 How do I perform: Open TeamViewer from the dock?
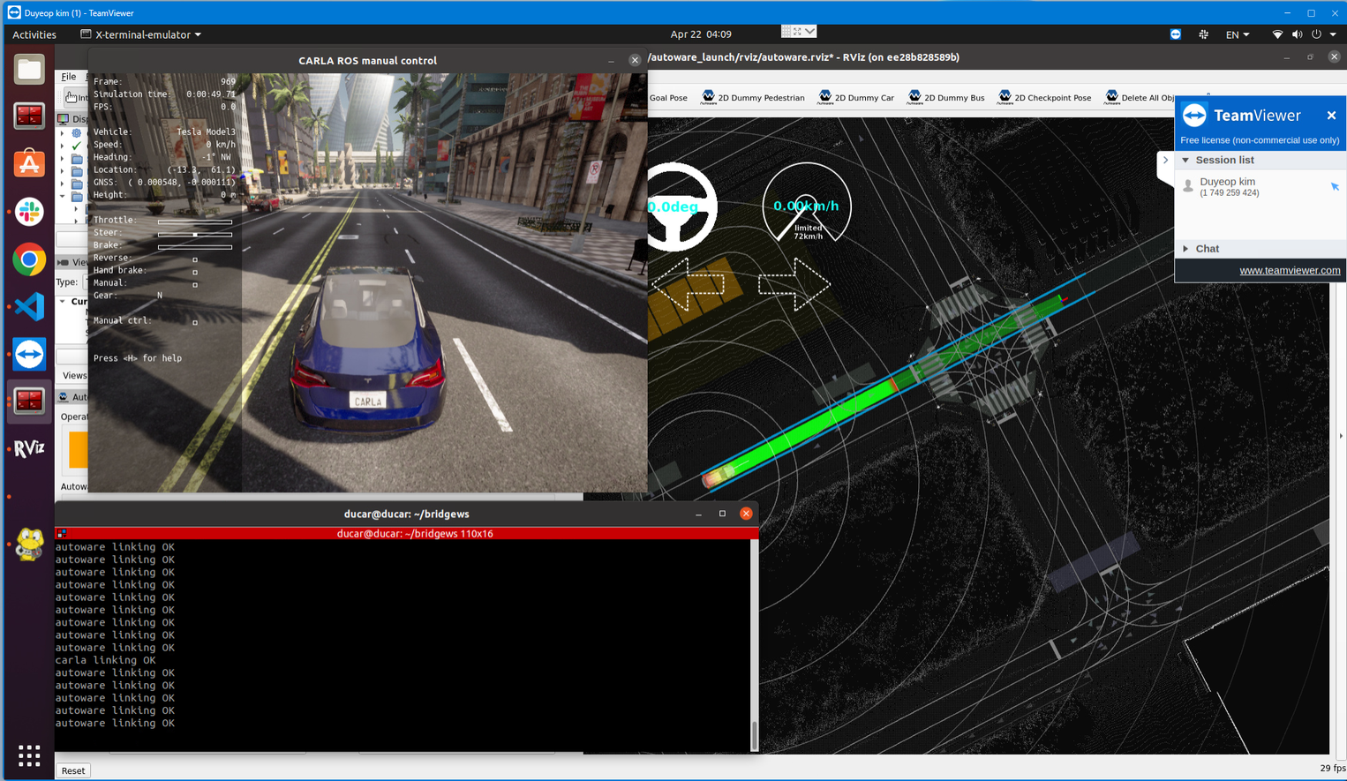click(29, 354)
